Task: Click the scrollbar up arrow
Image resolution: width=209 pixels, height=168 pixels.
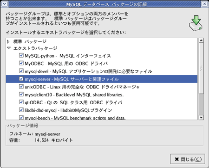Action: pyautogui.click(x=201, y=40)
